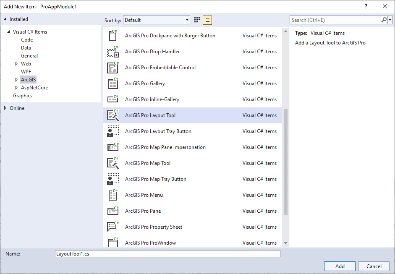This screenshot has height=274, width=395.
Task: Select the ArcGIS Pro Gallery item icon
Action: (112, 83)
